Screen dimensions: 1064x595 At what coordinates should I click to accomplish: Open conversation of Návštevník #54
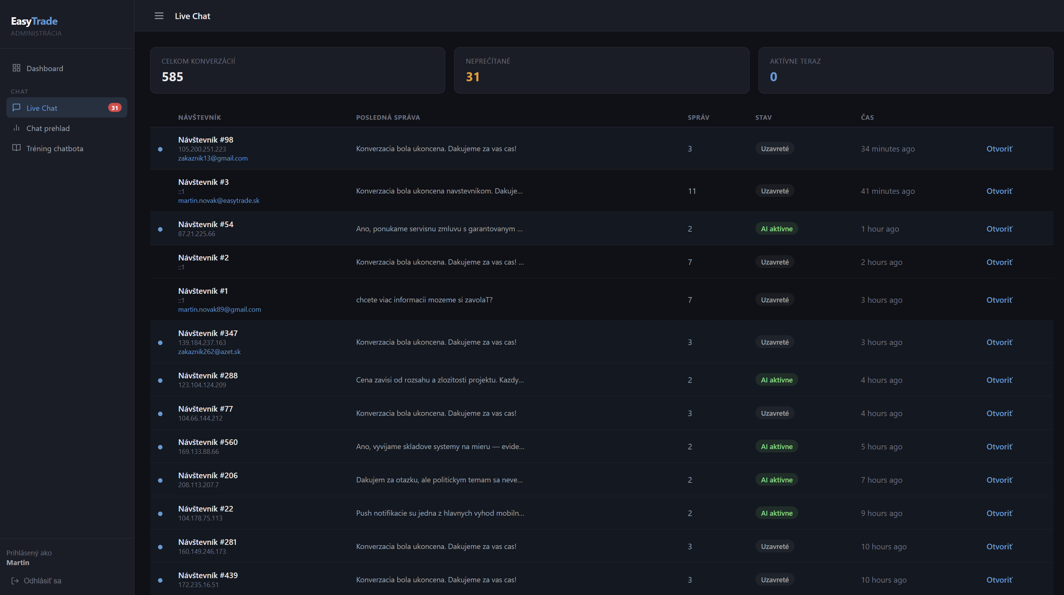(x=999, y=228)
